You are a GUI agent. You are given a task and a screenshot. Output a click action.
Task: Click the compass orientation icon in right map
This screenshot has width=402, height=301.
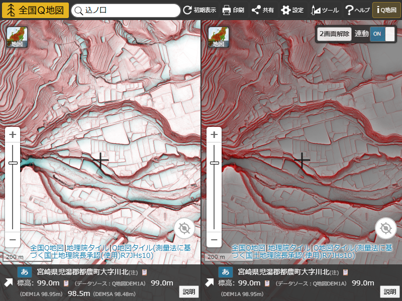pos(386,228)
